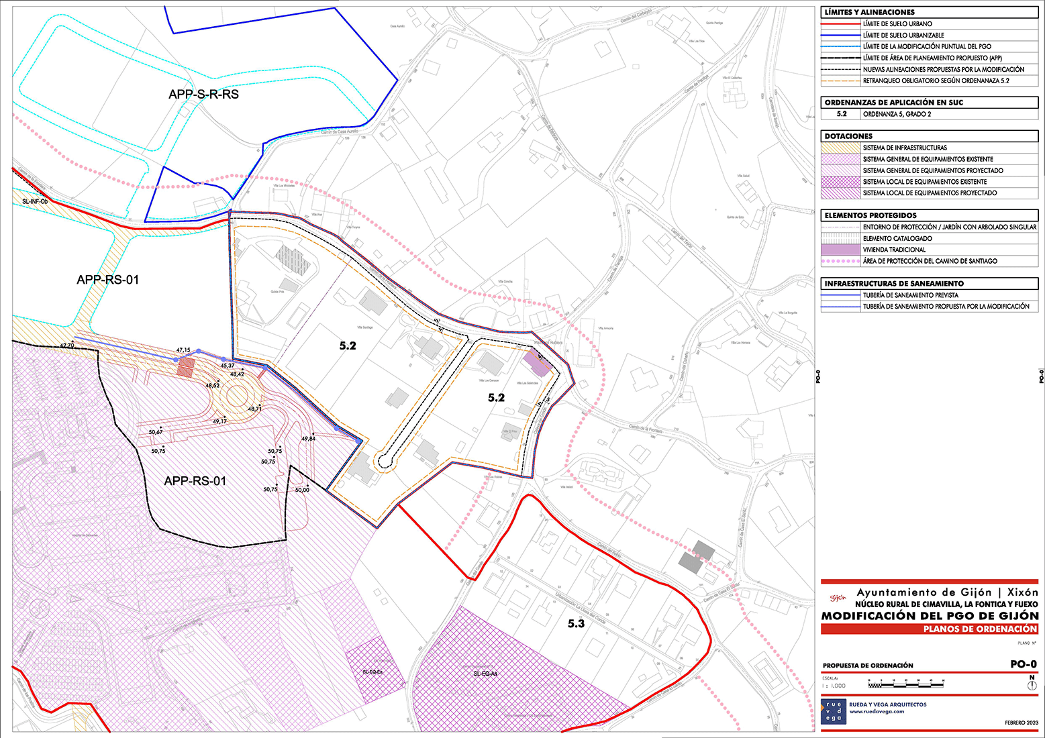Click the roundabout circle in the map

point(236,394)
